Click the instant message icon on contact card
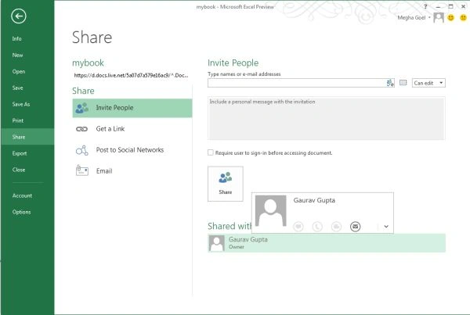This screenshot has width=470, height=315. click(x=298, y=227)
